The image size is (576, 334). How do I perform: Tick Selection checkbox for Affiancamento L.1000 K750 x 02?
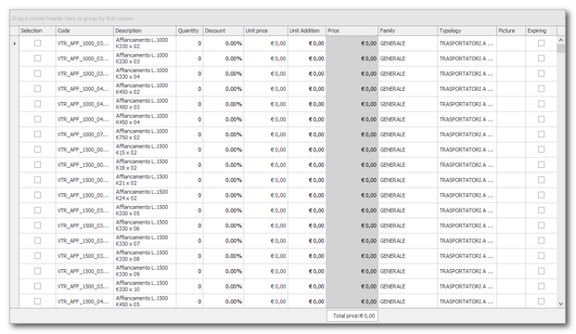pyautogui.click(x=37, y=135)
